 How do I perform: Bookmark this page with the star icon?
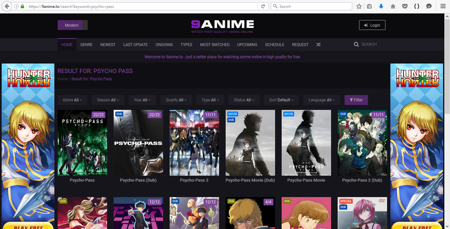click(x=359, y=6)
